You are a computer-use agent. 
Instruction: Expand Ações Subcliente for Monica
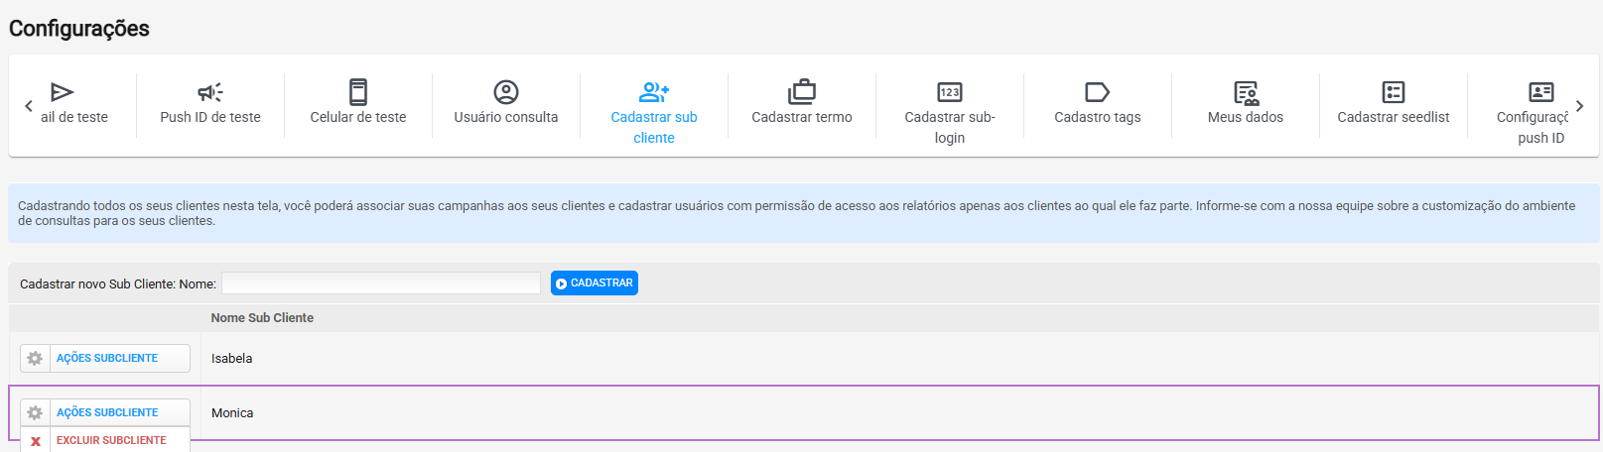(105, 412)
